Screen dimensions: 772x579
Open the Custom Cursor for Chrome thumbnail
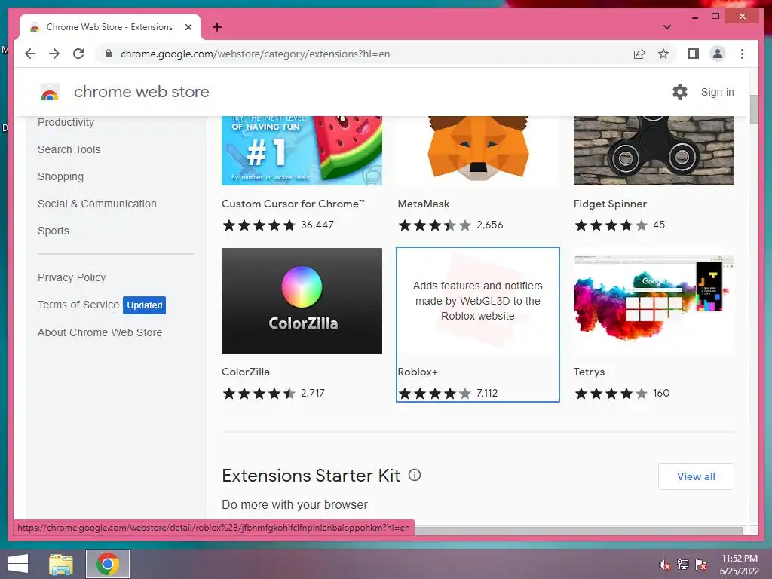pyautogui.click(x=302, y=151)
